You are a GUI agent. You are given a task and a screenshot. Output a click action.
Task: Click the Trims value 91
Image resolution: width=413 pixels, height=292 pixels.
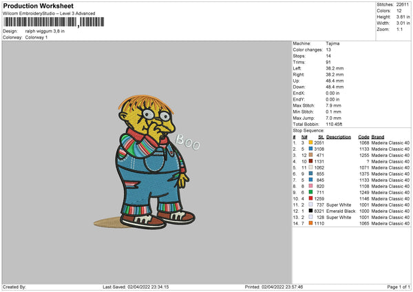point(328,62)
